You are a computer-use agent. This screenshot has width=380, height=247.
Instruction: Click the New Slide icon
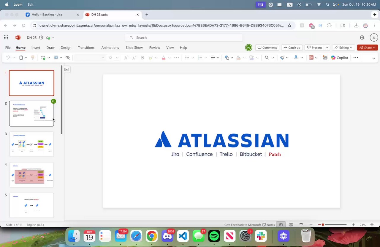[43, 58]
